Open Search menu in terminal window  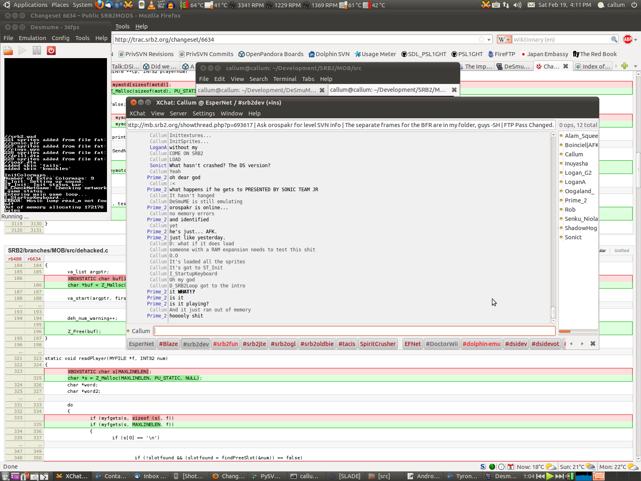(258, 79)
